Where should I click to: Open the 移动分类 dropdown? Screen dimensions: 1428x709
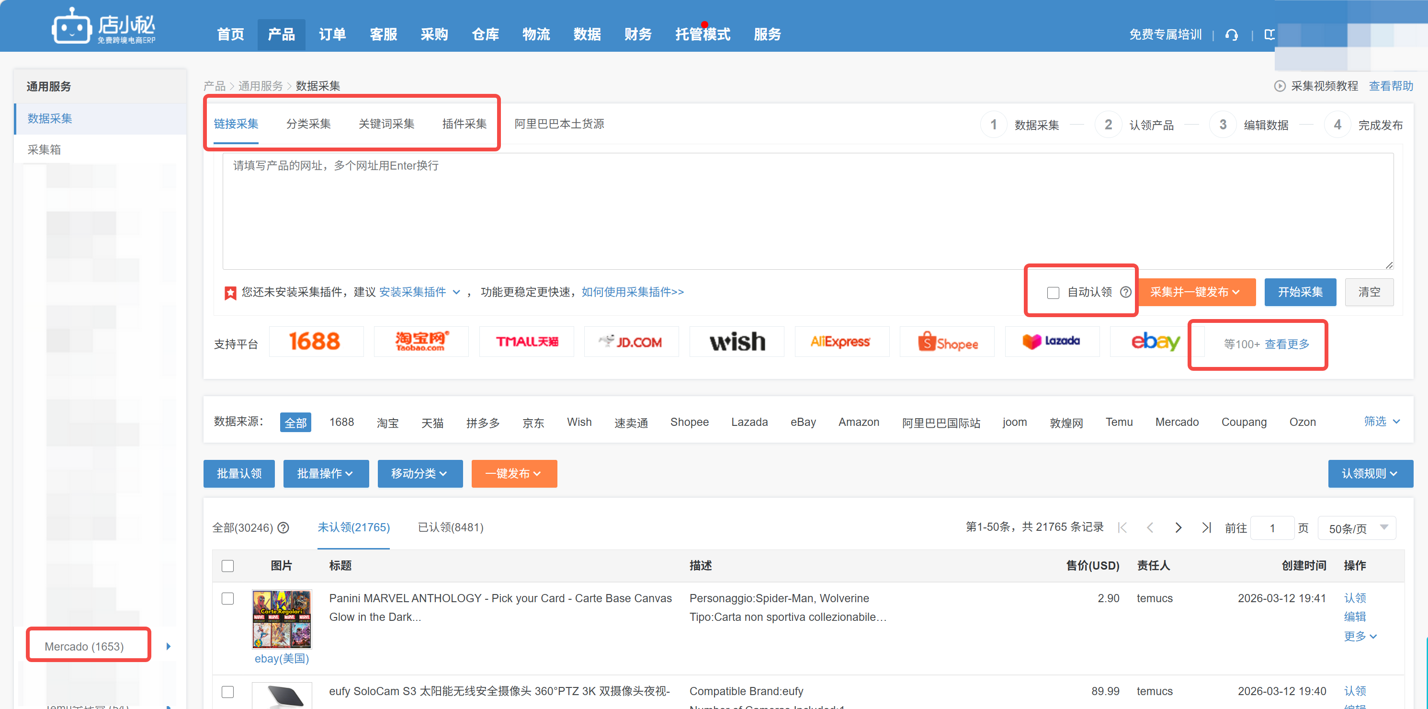coord(419,474)
